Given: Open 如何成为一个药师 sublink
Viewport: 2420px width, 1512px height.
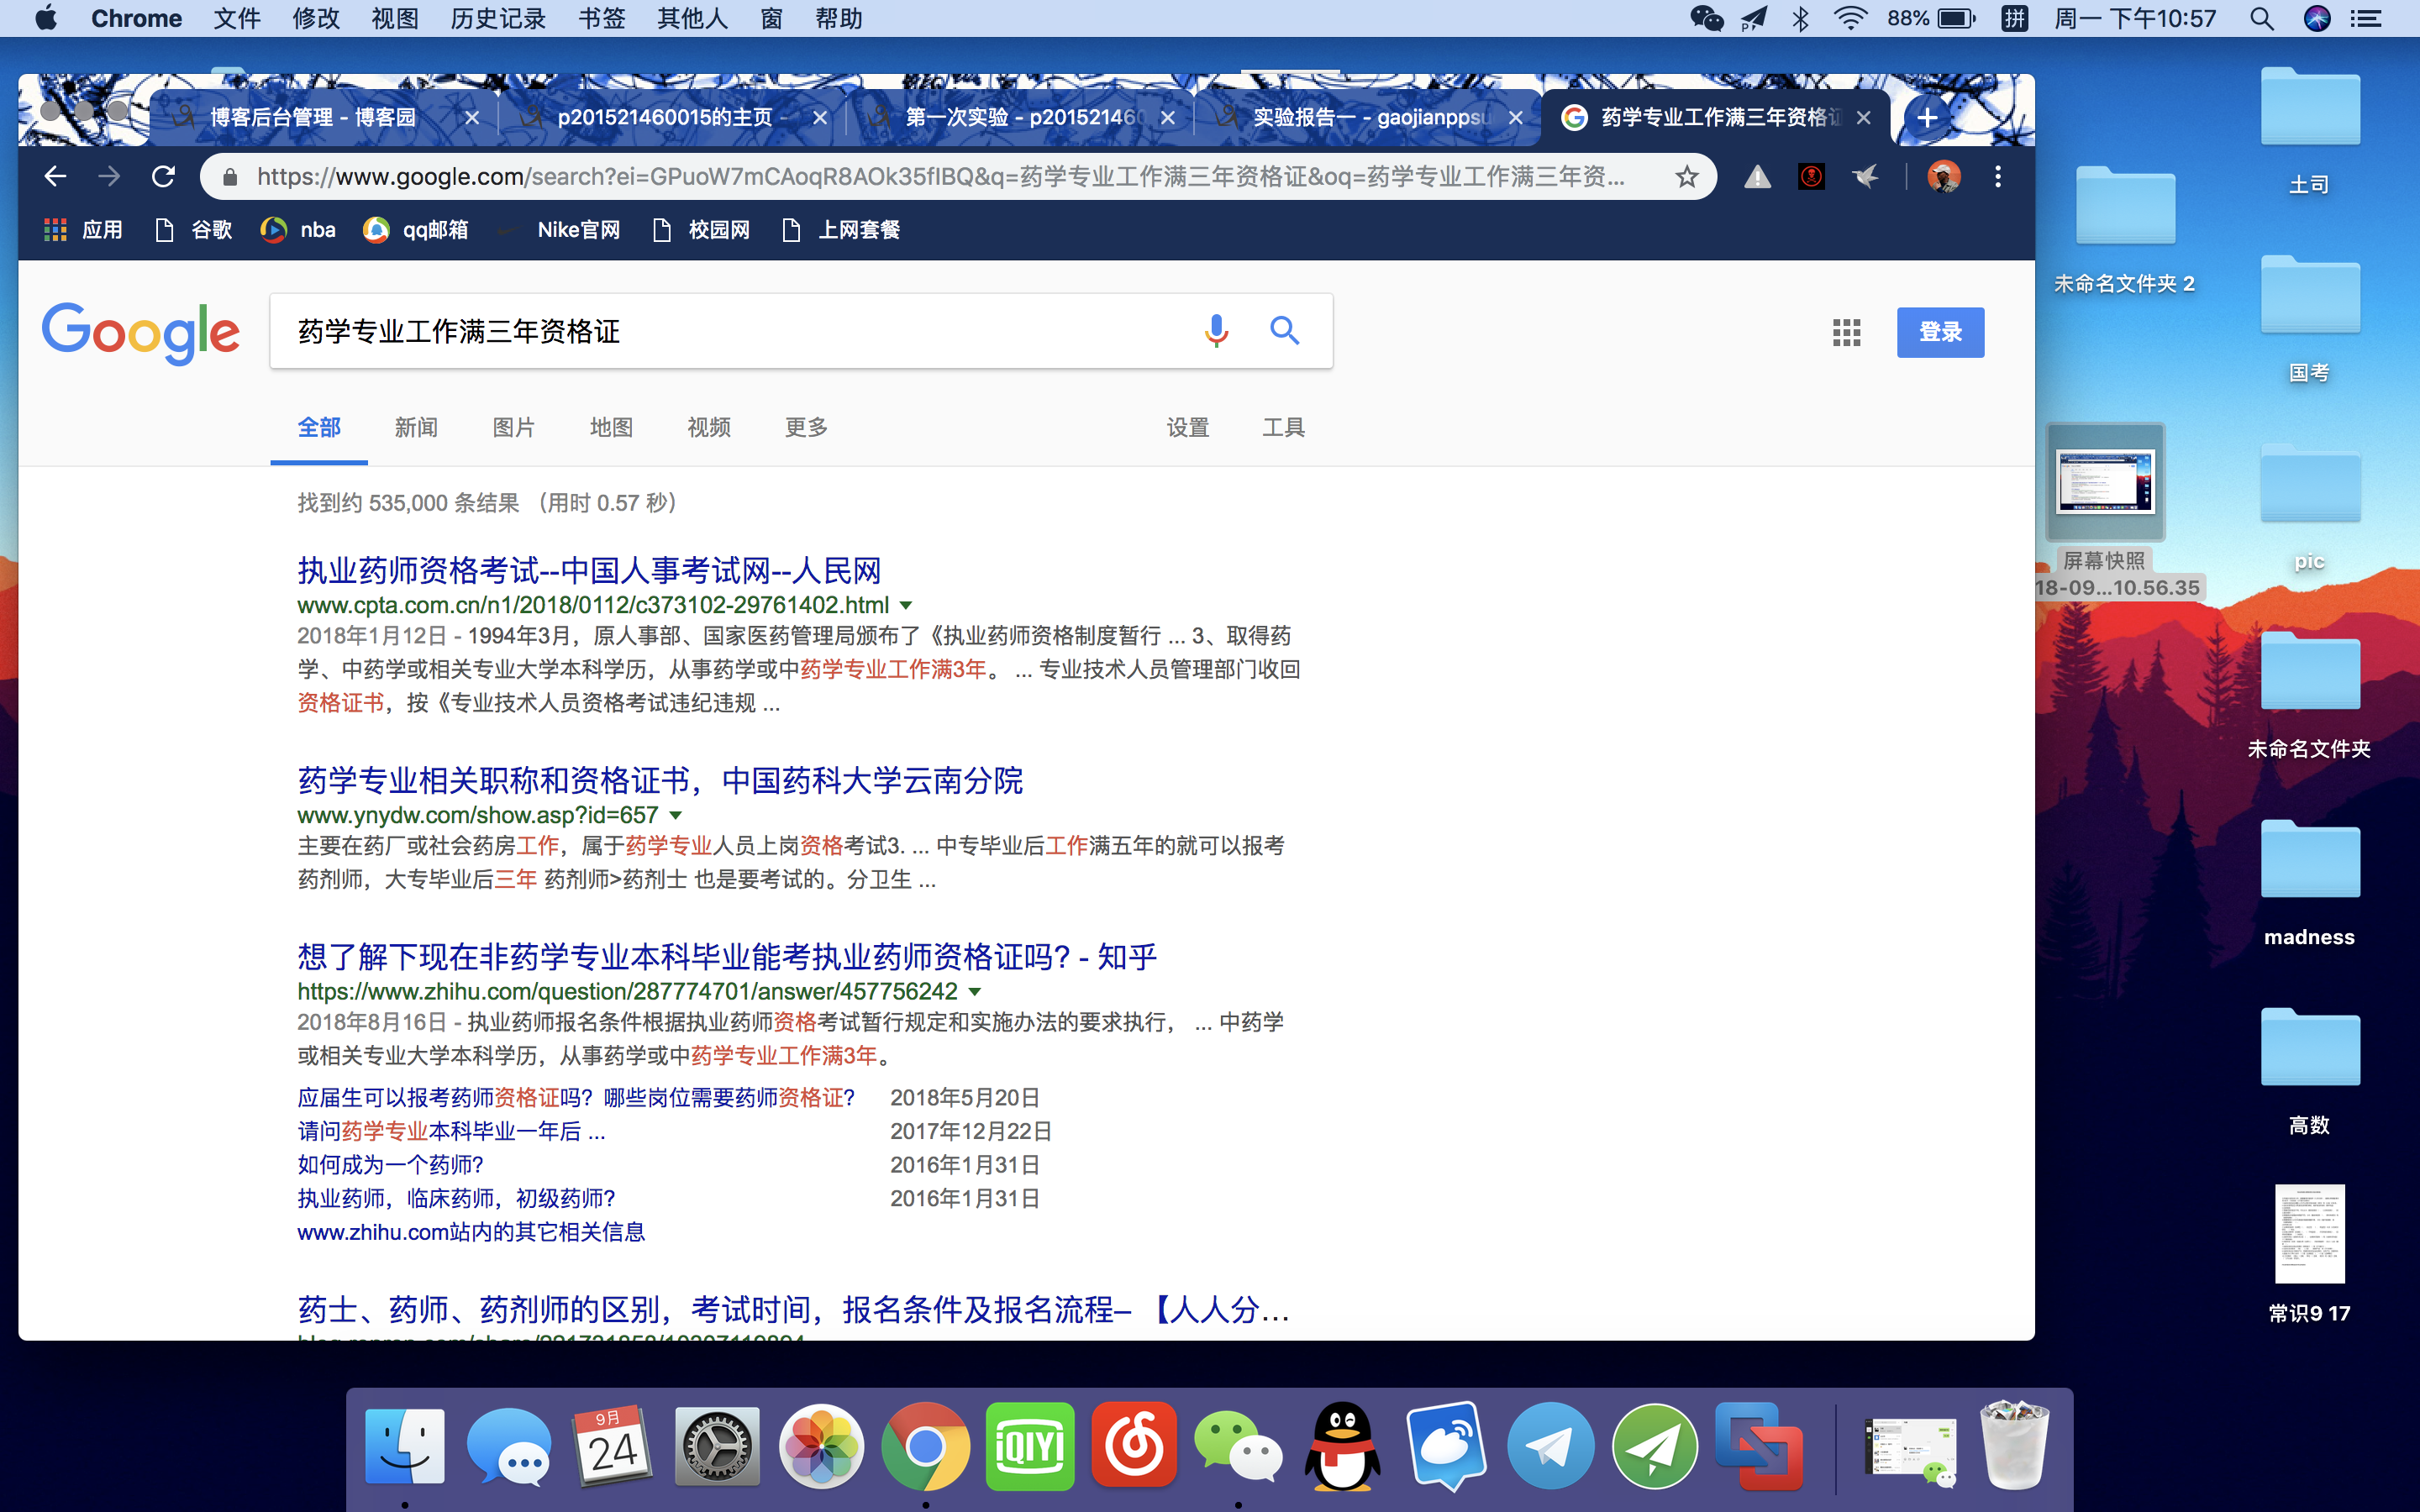Looking at the screenshot, I should click(x=390, y=1165).
